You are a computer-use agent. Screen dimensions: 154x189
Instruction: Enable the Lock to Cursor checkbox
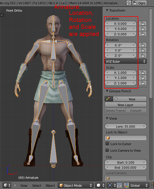click(107, 144)
